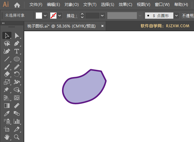The height and width of the screenshot is (142, 194).
Task: Open the 帮助(H) menu
Action: (181, 5)
